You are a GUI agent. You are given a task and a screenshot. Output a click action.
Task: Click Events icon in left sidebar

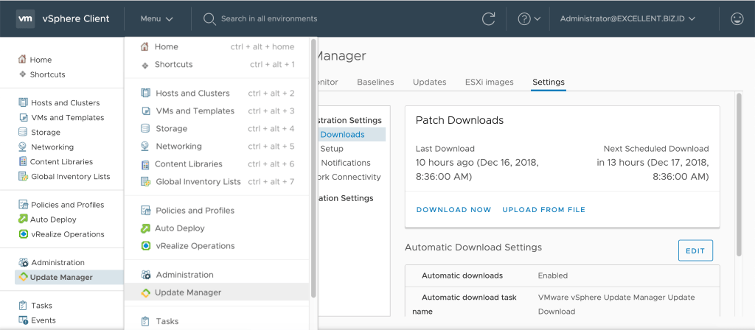(23, 320)
